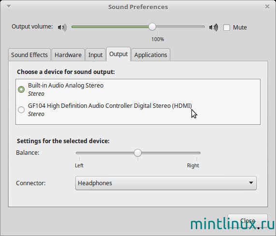Click the Output volume slider handle
Viewport: 276px width, 236px height.
tap(152, 27)
